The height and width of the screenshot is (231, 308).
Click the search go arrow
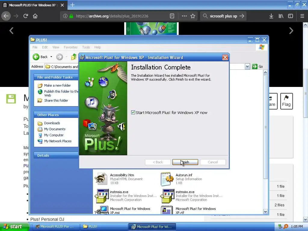tap(242, 16)
